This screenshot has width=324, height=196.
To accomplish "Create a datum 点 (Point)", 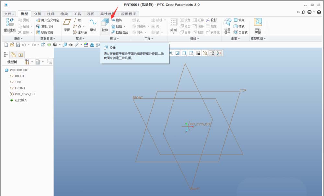I will pyautogui.click(x=77, y=26).
